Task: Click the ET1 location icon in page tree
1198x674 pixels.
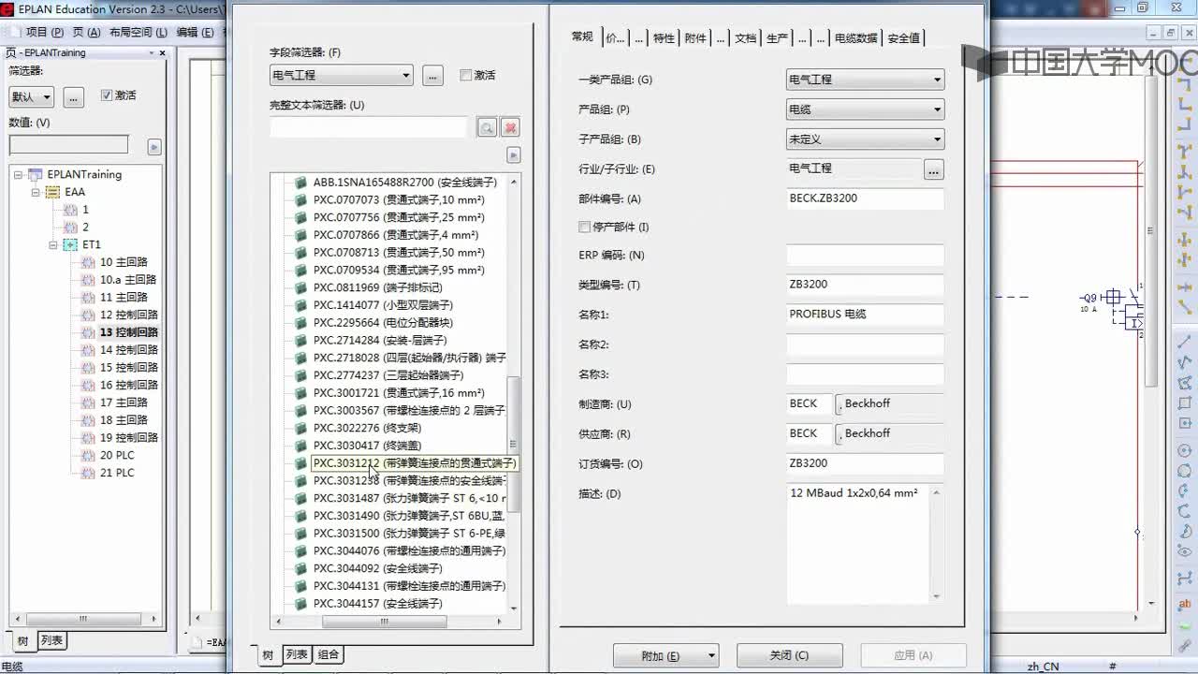Action: [x=70, y=244]
